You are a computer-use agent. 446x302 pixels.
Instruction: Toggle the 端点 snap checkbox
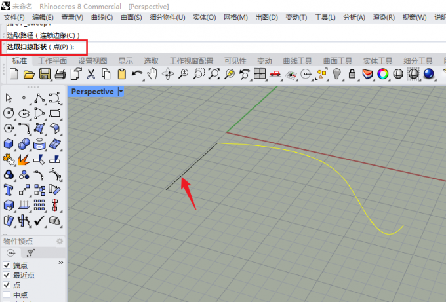coord(7,265)
